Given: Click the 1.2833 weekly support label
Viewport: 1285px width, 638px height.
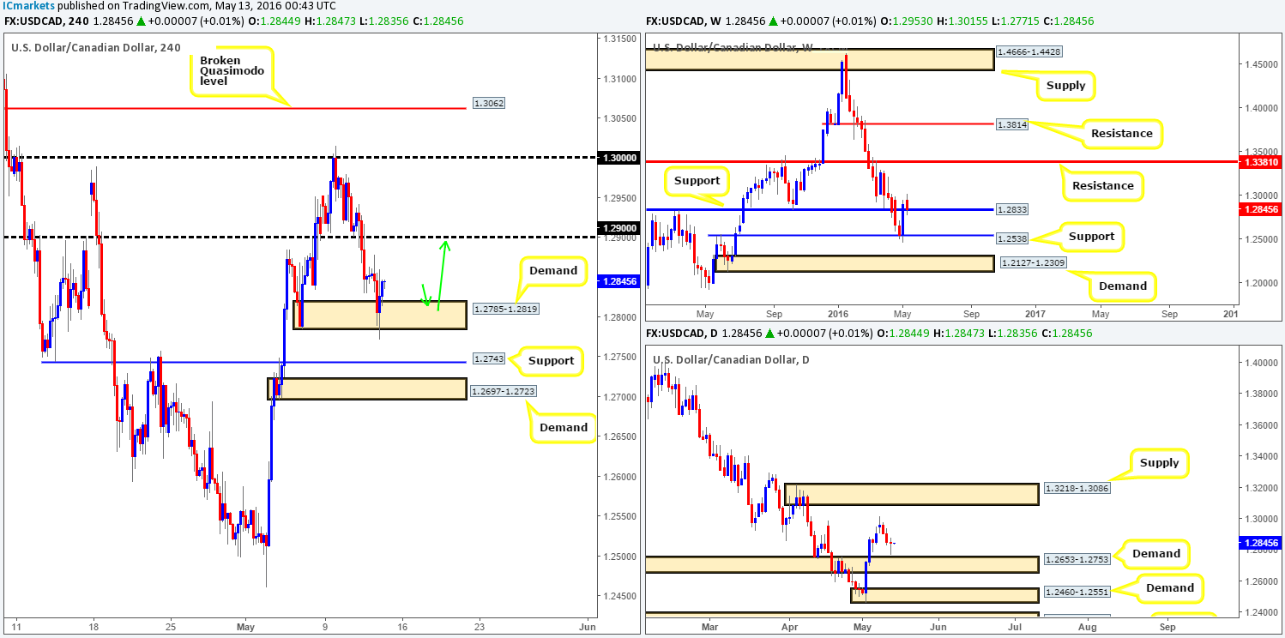Looking at the screenshot, I should click(x=1011, y=209).
